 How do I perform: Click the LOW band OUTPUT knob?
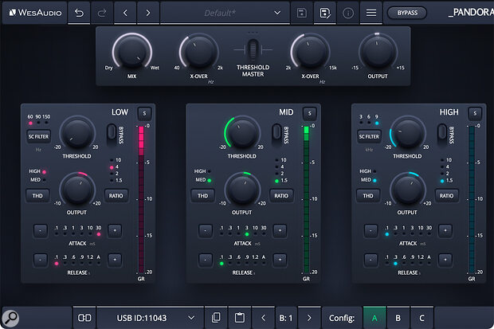coord(77,190)
